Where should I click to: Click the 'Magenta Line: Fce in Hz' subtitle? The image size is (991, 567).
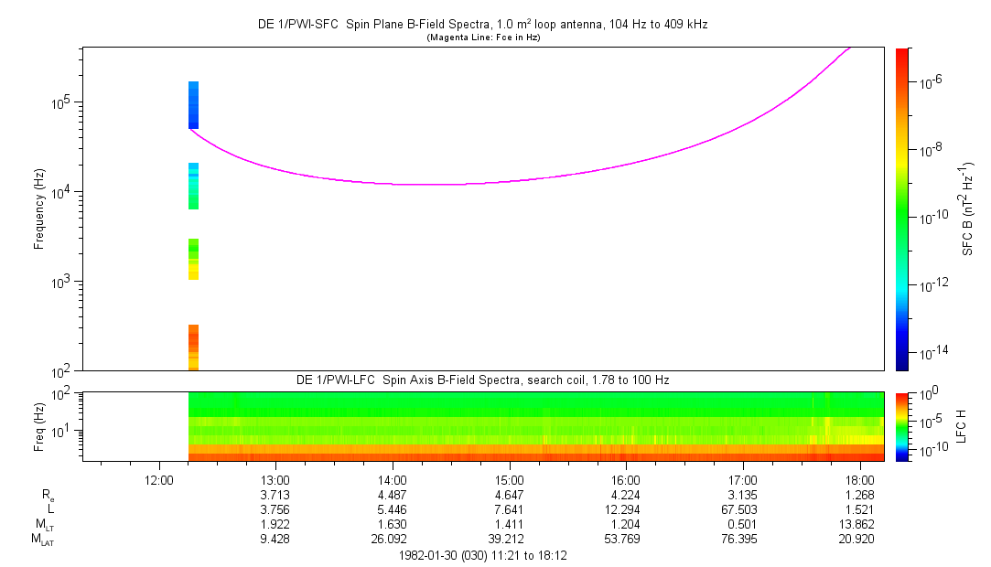pyautogui.click(x=482, y=37)
